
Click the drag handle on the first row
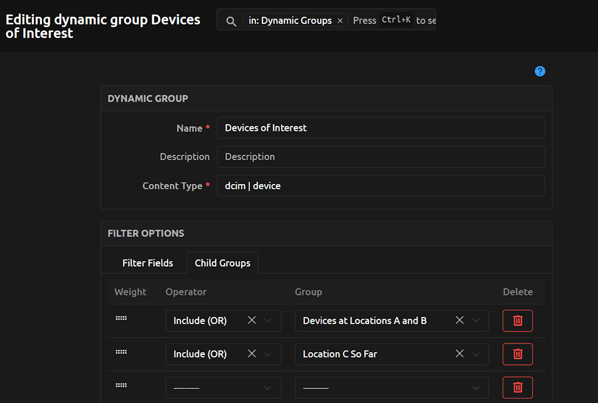121,318
